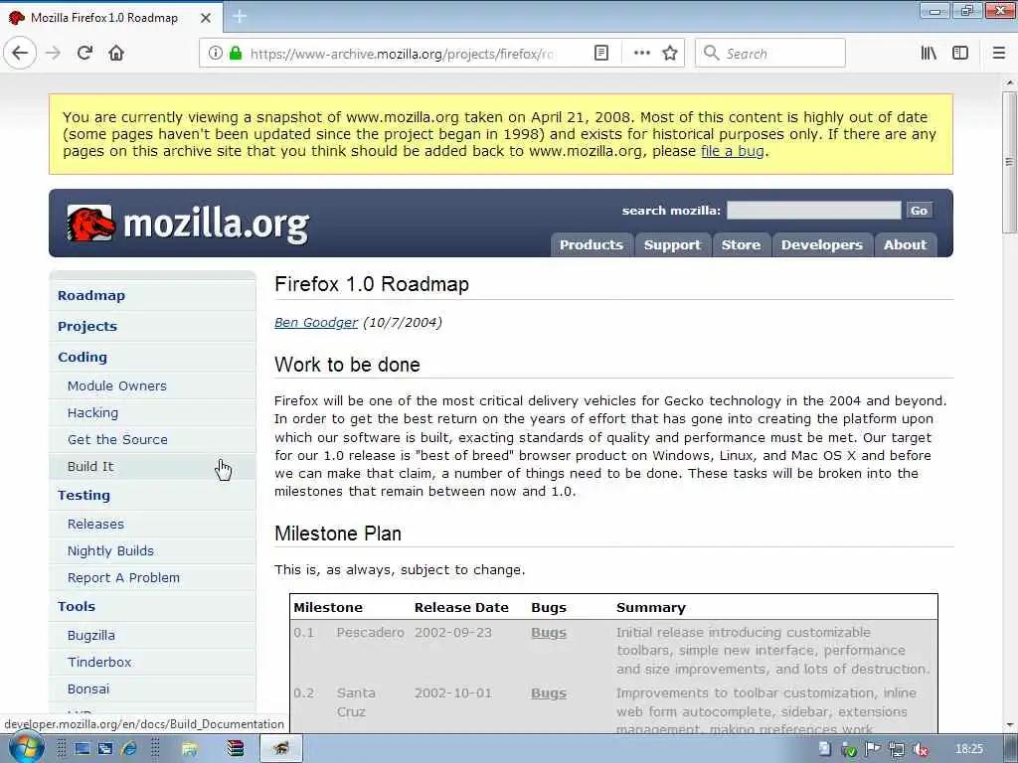Click Show Desktop icon in quick launch
The image size is (1018, 763).
(x=83, y=749)
